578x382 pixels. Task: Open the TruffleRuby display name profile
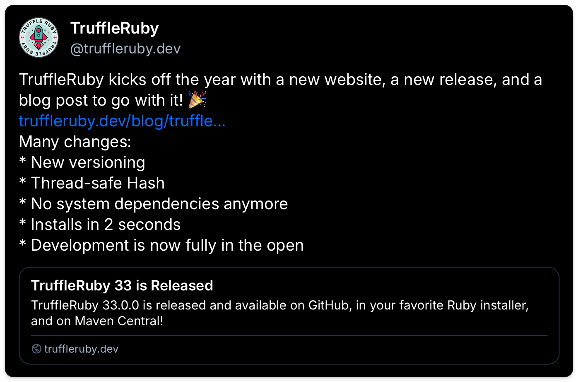tap(115, 28)
